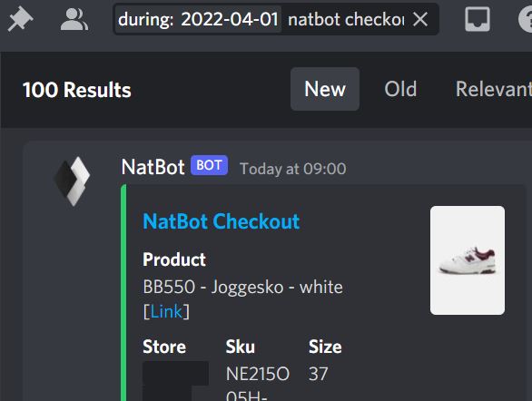Open the help icon
The height and width of the screenshot is (401, 532).
point(526,19)
